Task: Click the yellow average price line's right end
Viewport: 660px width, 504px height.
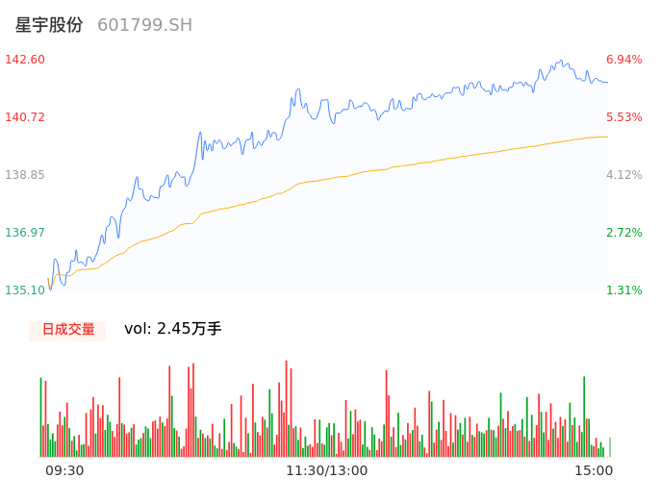Action: (606, 138)
